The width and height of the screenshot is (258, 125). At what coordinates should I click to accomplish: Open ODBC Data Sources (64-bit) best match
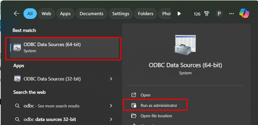tap(64, 48)
